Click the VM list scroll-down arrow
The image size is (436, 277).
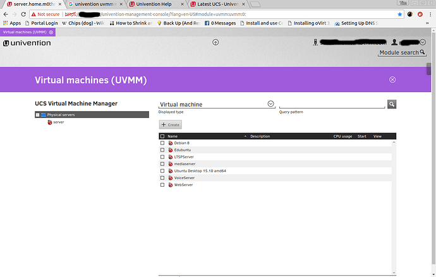coord(394,273)
